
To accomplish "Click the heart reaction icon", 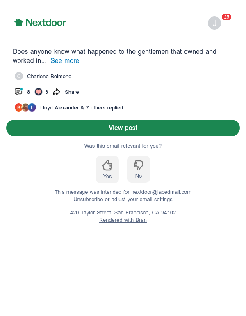I will pyautogui.click(x=39, y=92).
